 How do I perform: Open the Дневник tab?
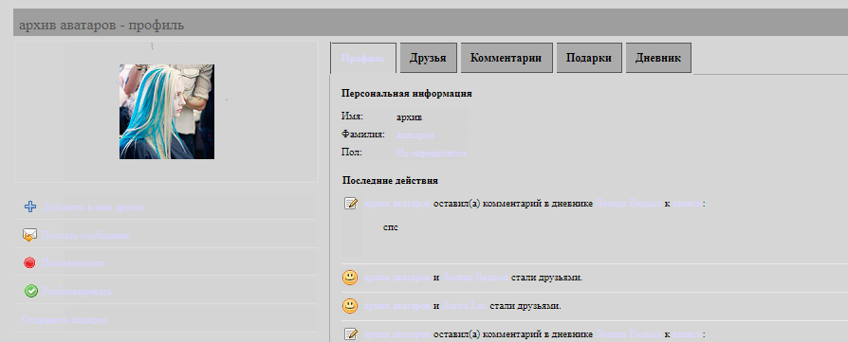pyautogui.click(x=658, y=58)
